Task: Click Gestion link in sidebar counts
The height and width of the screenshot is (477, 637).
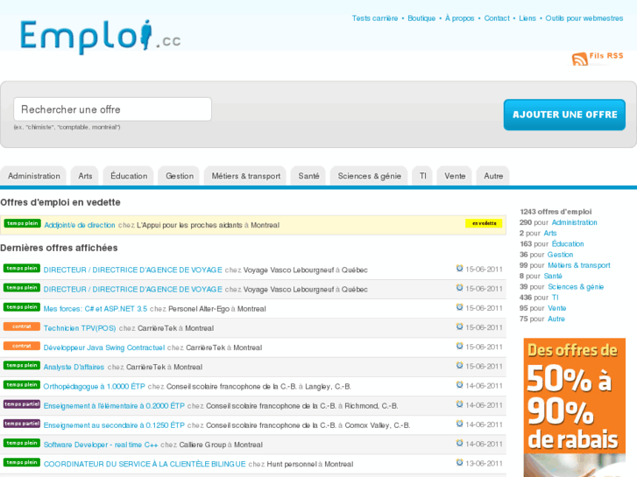Action: click(560, 255)
